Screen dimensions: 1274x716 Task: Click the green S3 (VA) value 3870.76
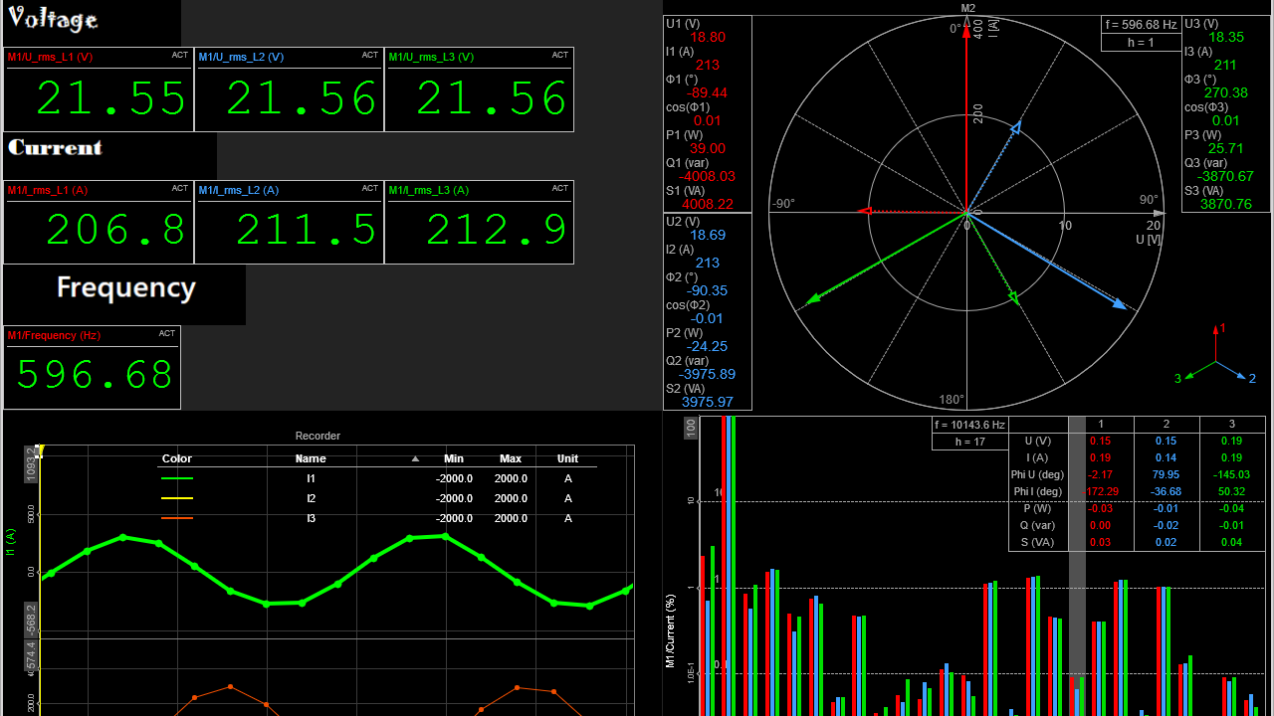click(x=1225, y=204)
